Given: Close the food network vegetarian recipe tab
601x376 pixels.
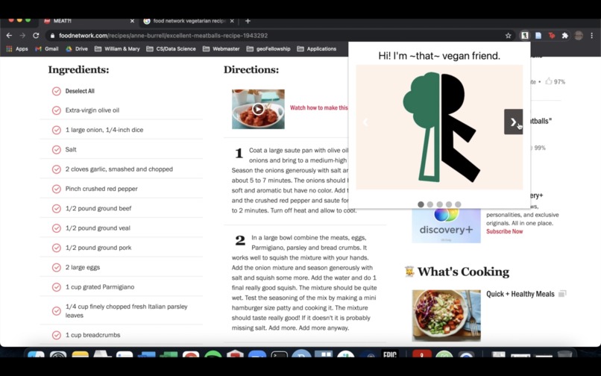Looking at the screenshot, I should pos(232,21).
